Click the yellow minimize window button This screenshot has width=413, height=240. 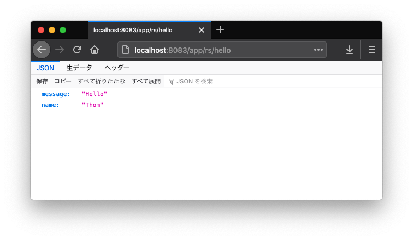(52, 30)
